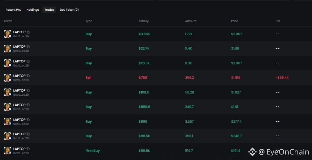
Task: Open the Dev Token(0) tab
Action: (69, 10)
